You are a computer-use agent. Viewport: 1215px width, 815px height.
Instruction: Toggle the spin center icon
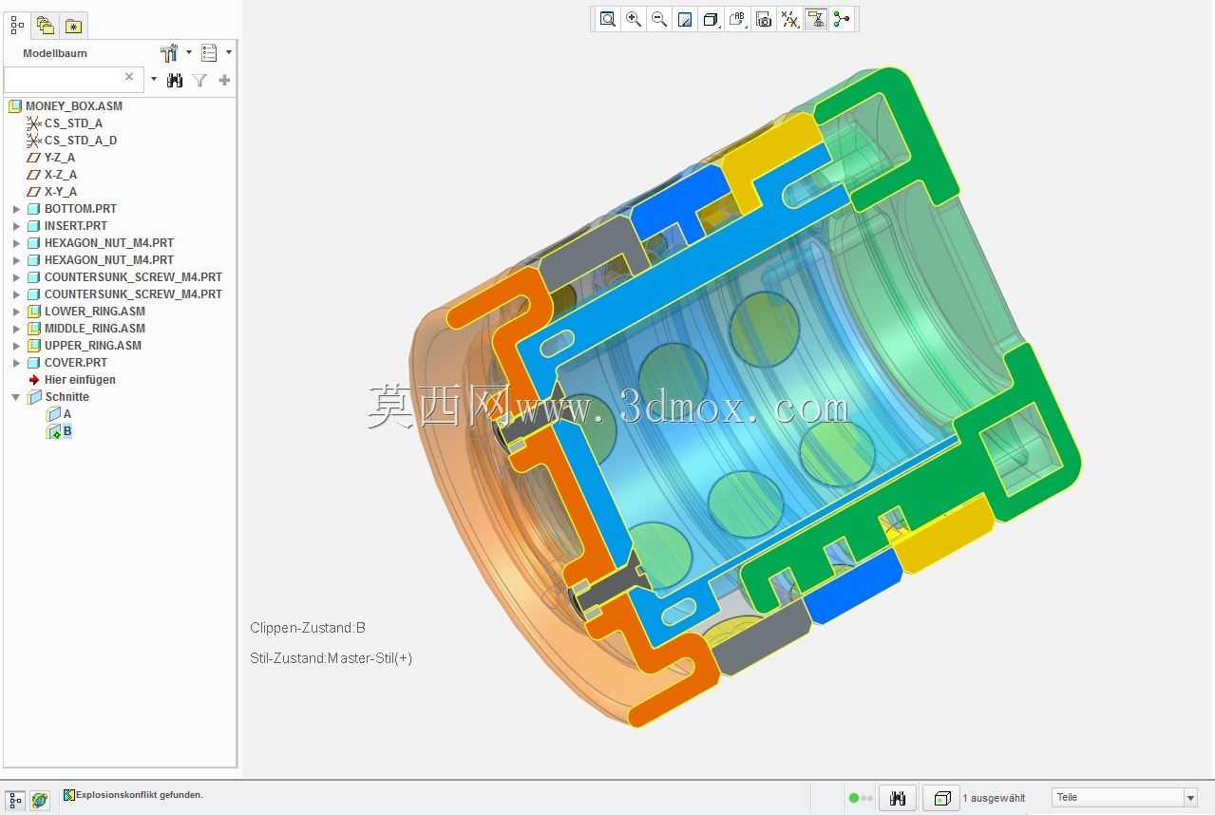point(842,19)
